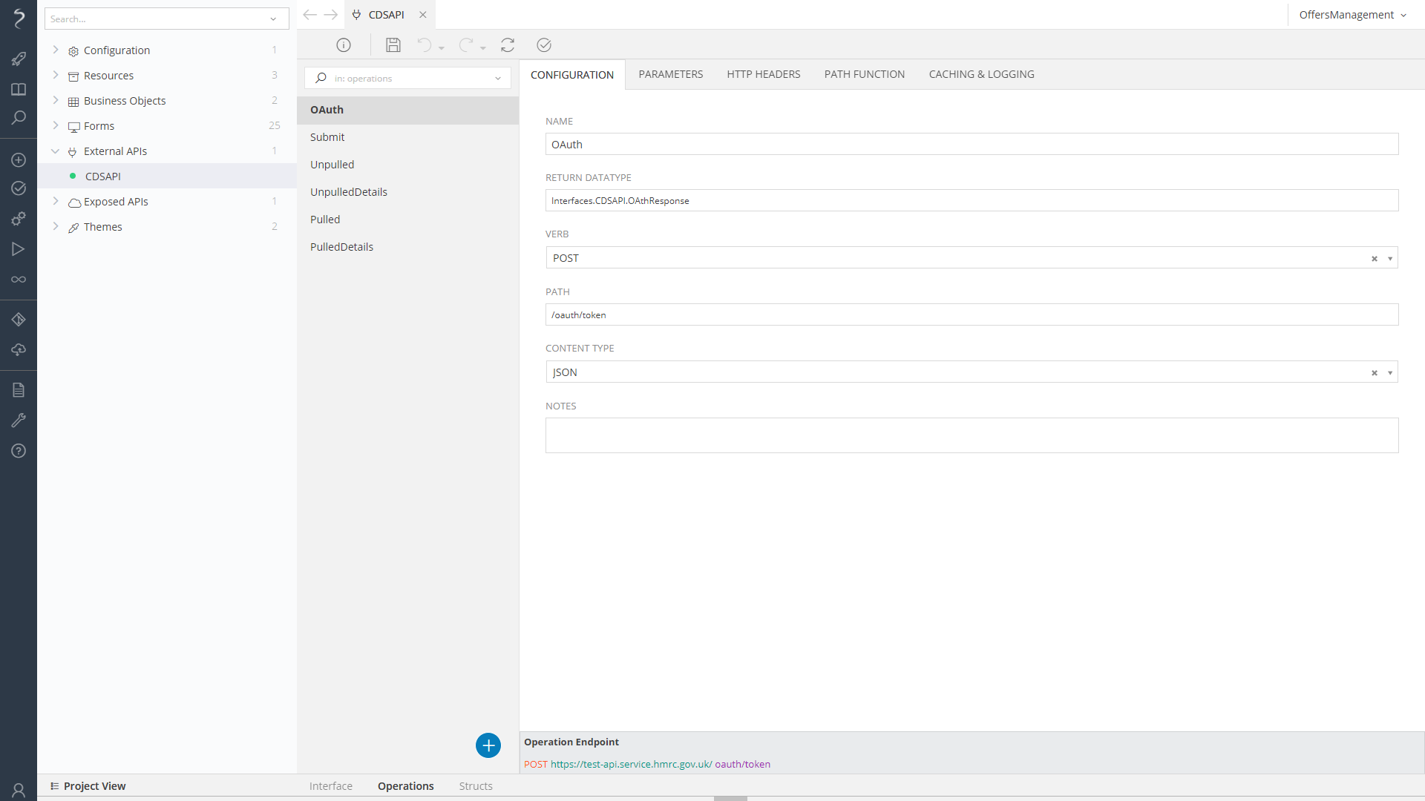Click into the PATH input field
Screen dimensions: 1425x801
coord(972,314)
